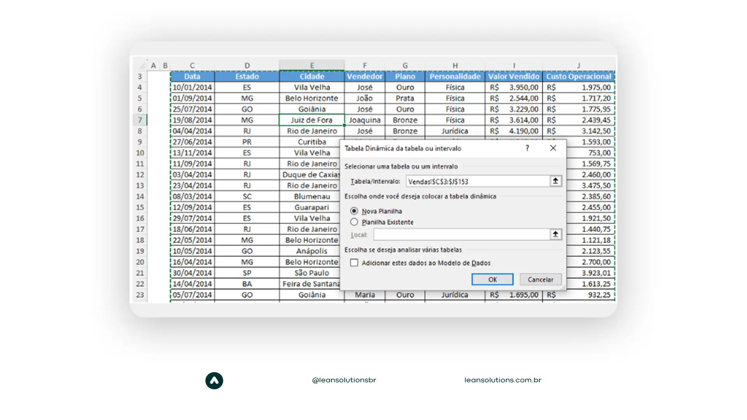
Task: Click the Tabela/Intervalo collapse-dialog arrow icon
Action: point(556,181)
